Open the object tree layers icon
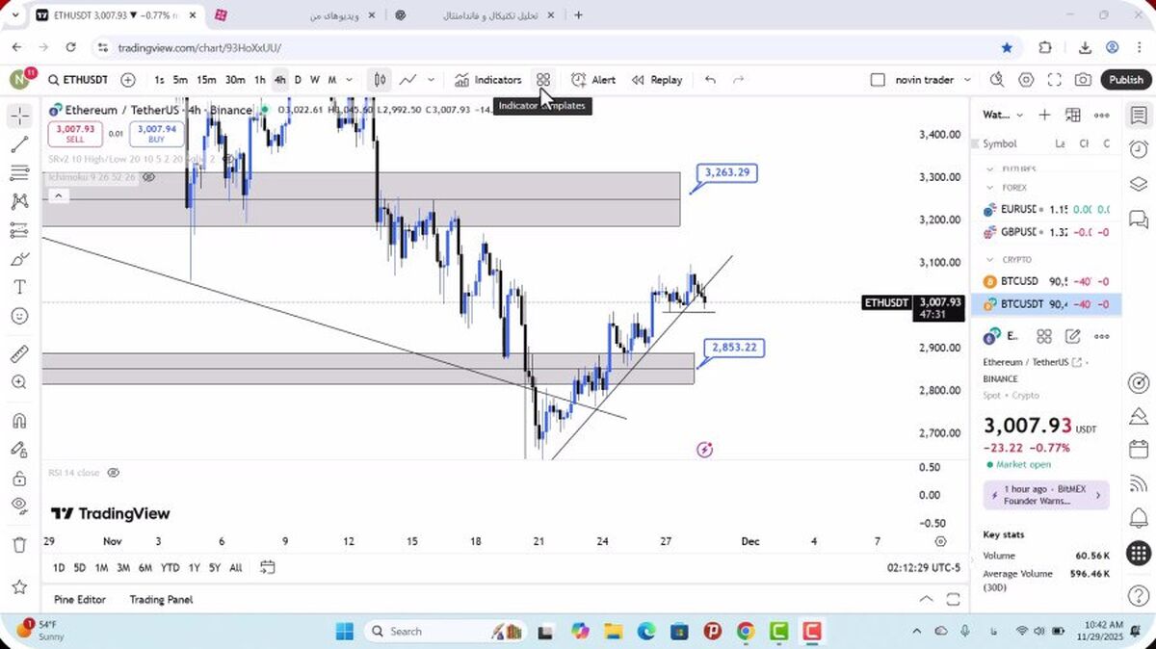Screen dimensions: 1156x649 1138,184
